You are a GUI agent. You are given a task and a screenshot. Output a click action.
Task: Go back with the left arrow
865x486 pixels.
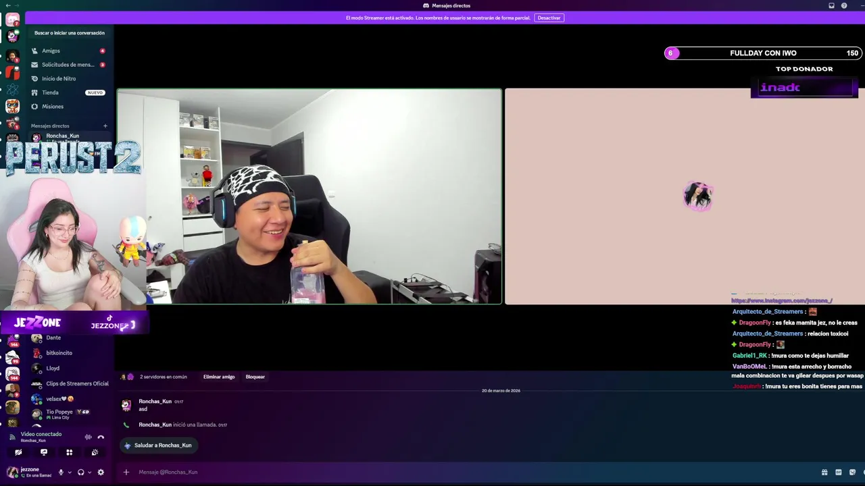7,5
